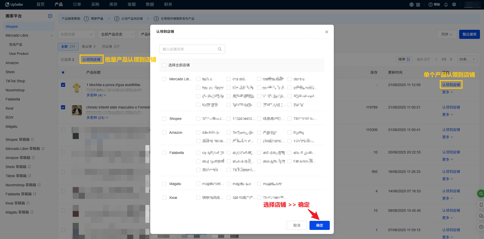Expand 多变种 (4) variants
Viewport: 484px width, 239px height.
pyautogui.click(x=96, y=95)
